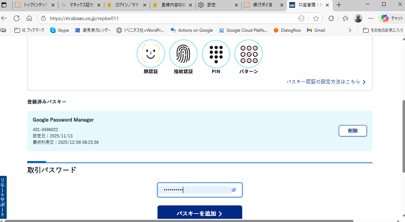Expand the bookmarks bar overflow chevron
This screenshot has width=405, height=222.
[350, 30]
